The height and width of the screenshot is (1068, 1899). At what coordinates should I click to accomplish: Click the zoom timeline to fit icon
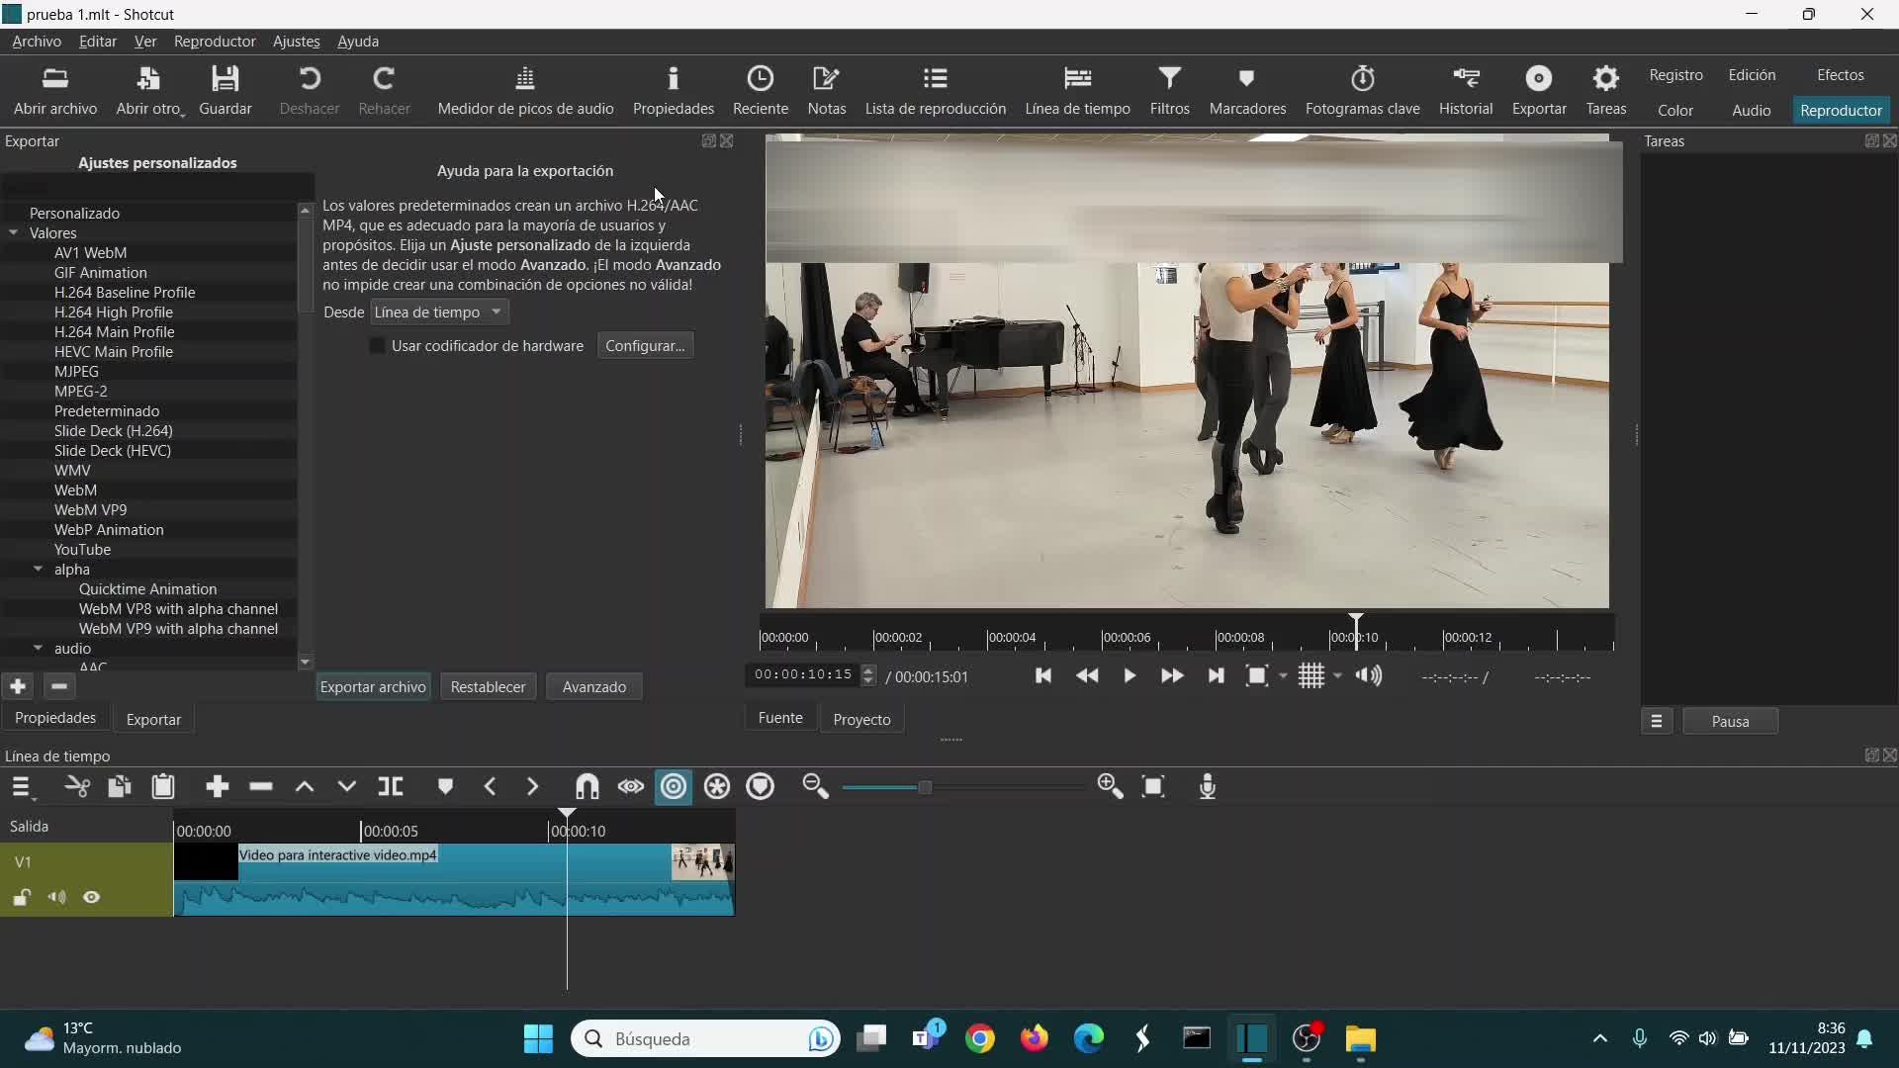tap(1153, 787)
